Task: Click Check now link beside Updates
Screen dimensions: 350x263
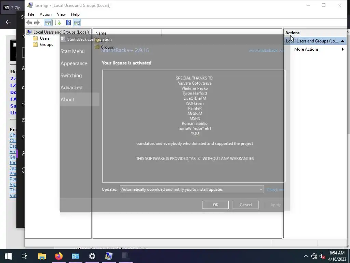Action: 275,190
